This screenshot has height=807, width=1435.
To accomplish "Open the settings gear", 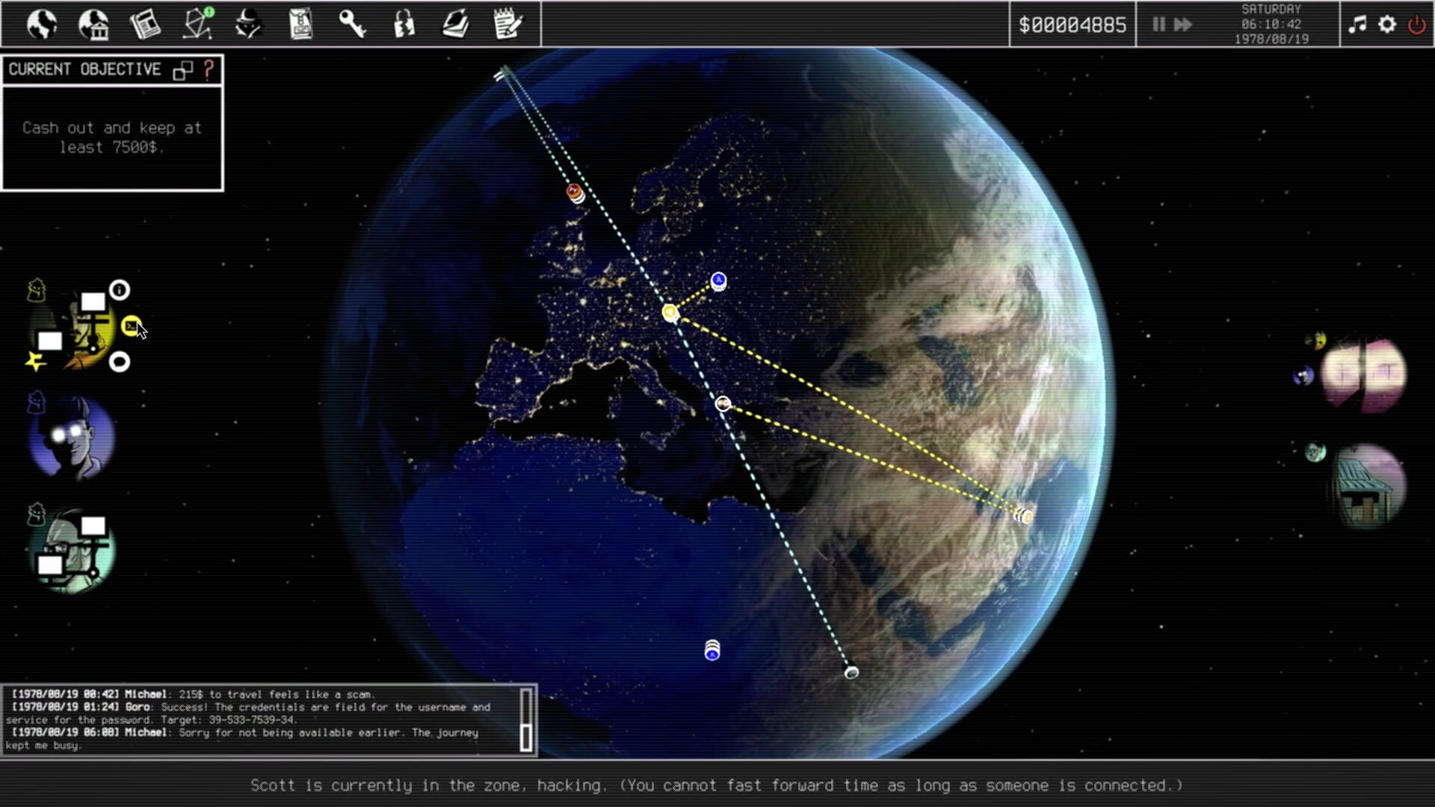I will pyautogui.click(x=1386, y=25).
